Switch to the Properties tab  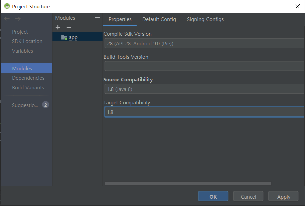[x=120, y=19]
